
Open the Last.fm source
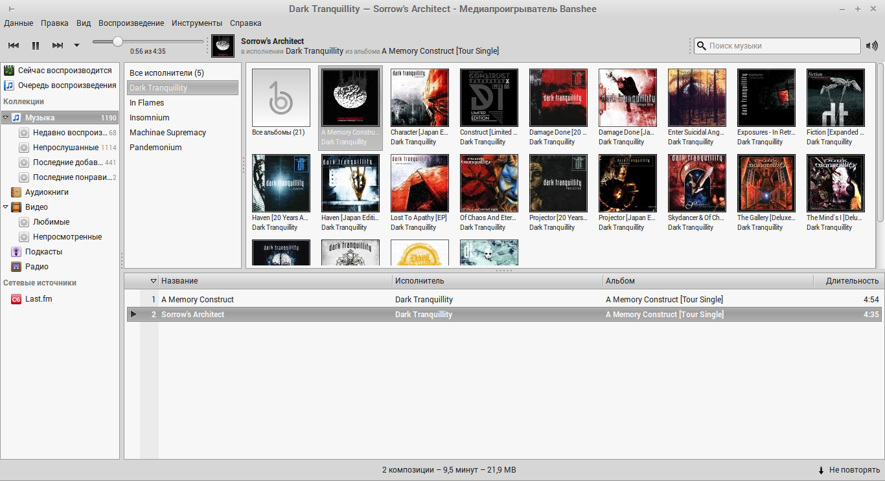(38, 299)
